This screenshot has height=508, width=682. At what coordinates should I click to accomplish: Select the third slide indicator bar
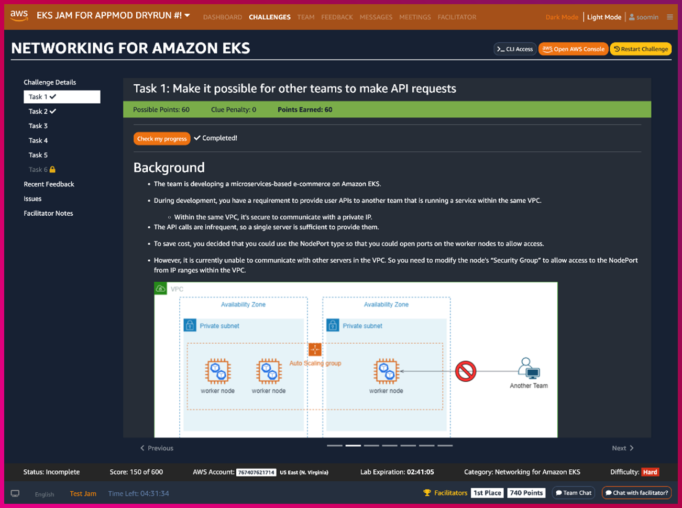[x=371, y=446]
